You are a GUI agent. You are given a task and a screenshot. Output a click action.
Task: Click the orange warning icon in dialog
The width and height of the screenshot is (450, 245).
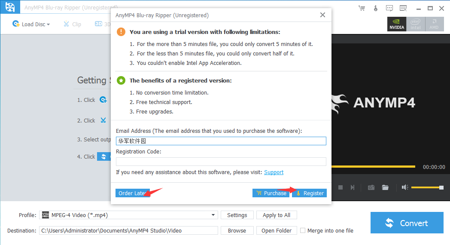121,32
